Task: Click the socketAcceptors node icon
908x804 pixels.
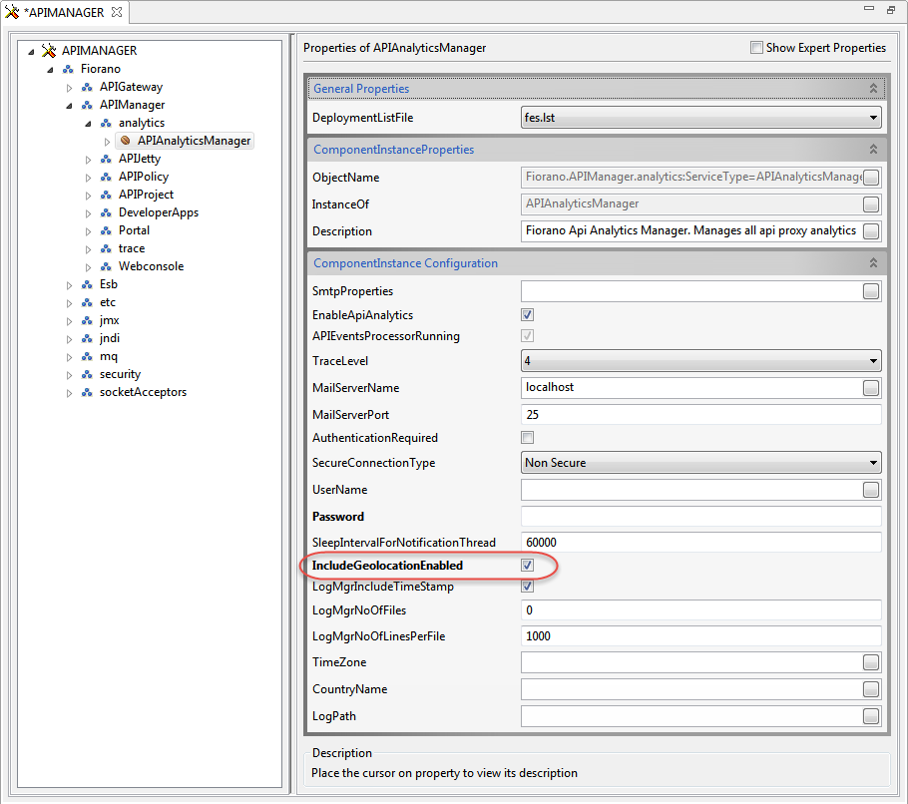Action: [88, 392]
